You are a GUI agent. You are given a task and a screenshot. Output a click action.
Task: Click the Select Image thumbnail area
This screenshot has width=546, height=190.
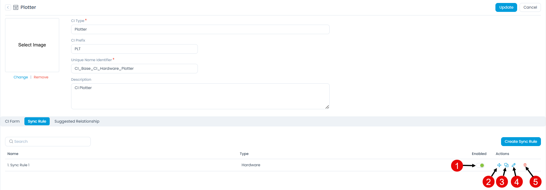tap(32, 45)
